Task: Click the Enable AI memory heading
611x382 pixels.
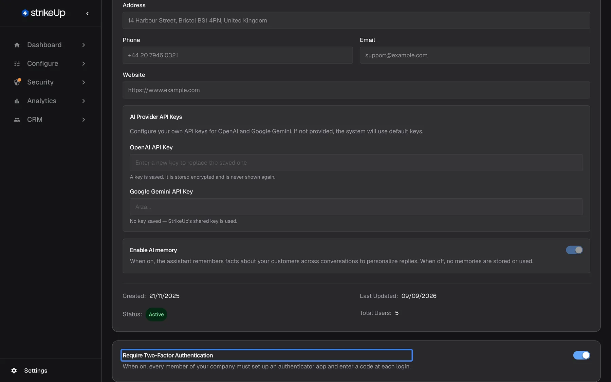Action: 153,250
